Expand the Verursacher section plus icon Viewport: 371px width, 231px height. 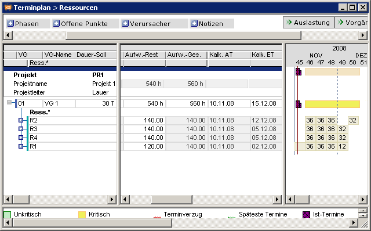[x=125, y=23]
